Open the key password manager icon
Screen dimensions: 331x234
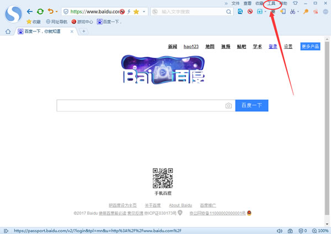306,12
